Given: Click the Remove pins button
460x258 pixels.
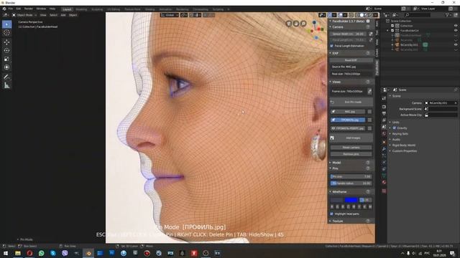Looking at the screenshot, I should click(x=351, y=154).
